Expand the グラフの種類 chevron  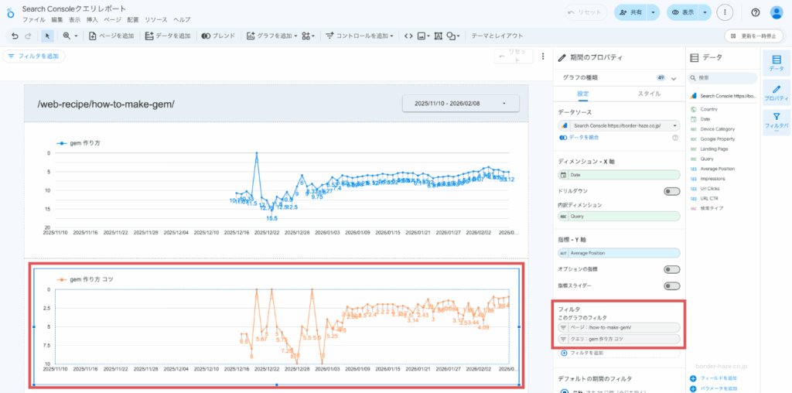(x=674, y=78)
